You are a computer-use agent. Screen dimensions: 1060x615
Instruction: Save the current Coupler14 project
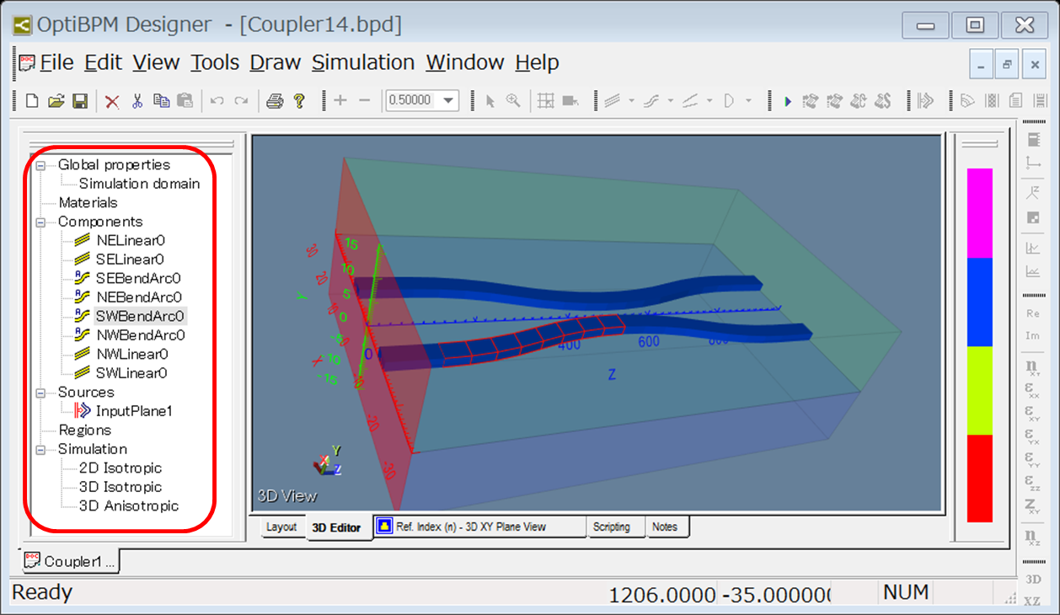pos(78,100)
